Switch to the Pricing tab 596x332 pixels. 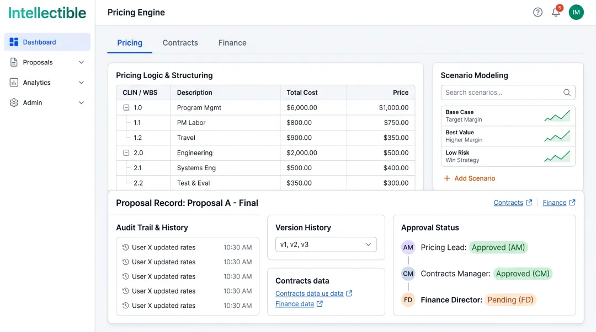130,43
